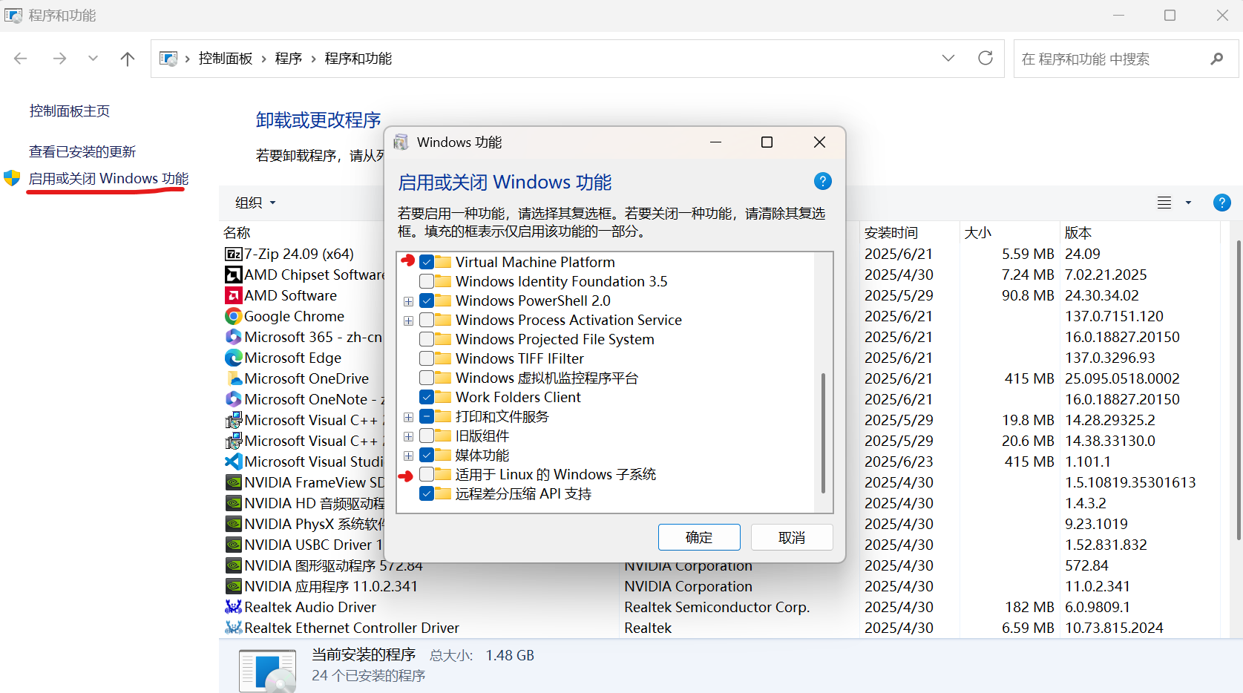
Task: Open the 组织 dropdown menu
Action: pos(255,203)
